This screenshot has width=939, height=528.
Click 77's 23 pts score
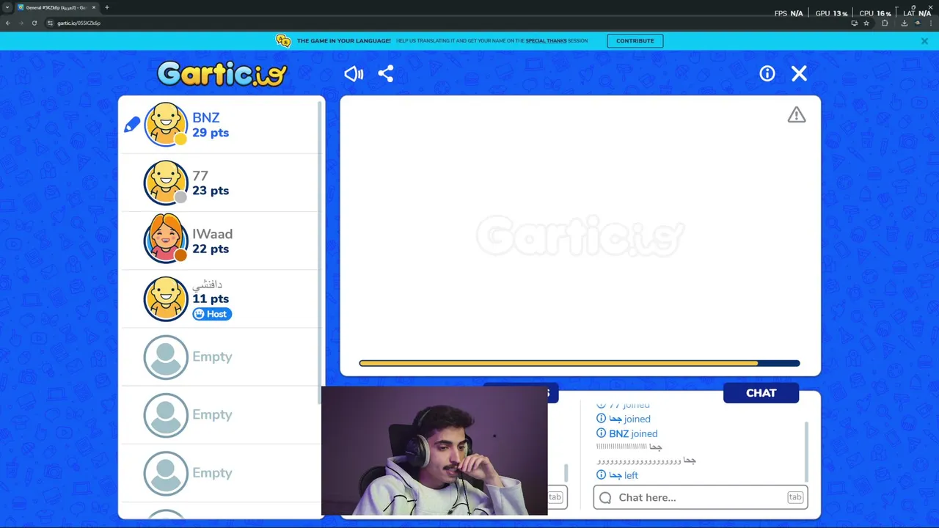click(x=211, y=191)
